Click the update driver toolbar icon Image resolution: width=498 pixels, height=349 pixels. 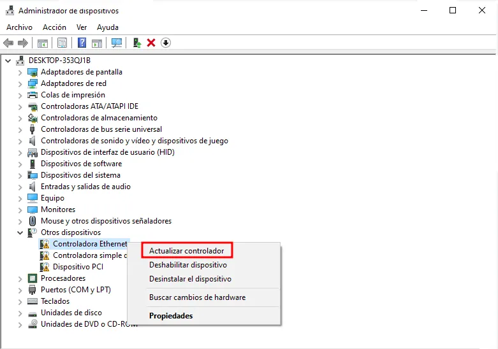click(137, 43)
